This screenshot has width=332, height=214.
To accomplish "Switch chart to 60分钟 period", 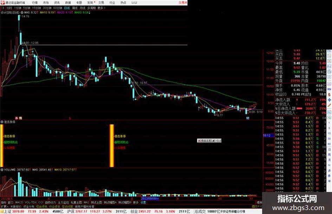I will point(58,8).
